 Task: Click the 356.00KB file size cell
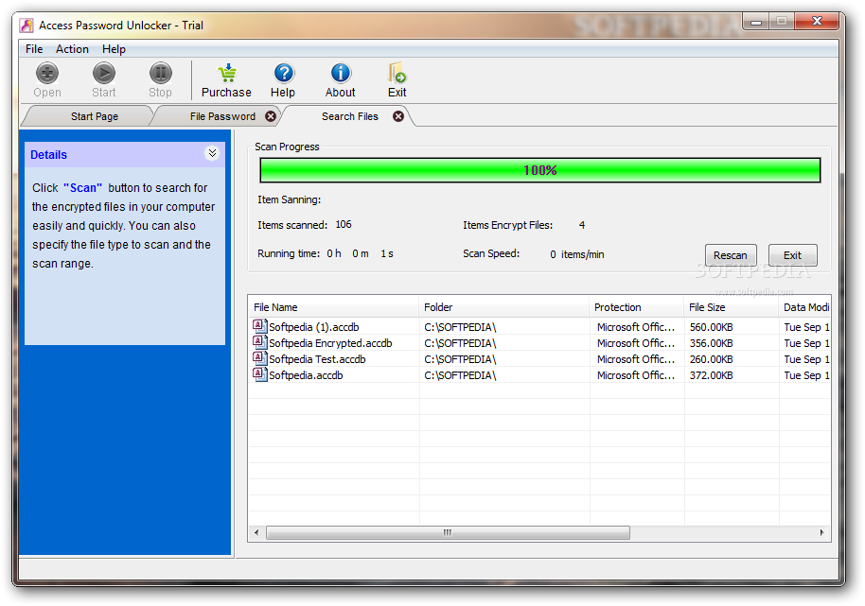711,343
